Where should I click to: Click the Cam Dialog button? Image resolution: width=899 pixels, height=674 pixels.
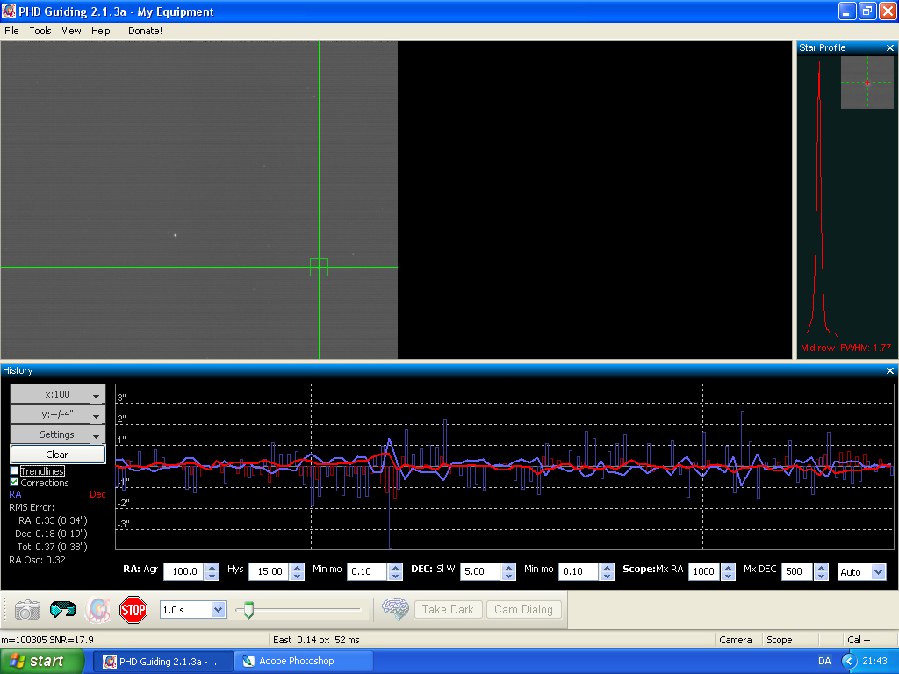pos(523,610)
